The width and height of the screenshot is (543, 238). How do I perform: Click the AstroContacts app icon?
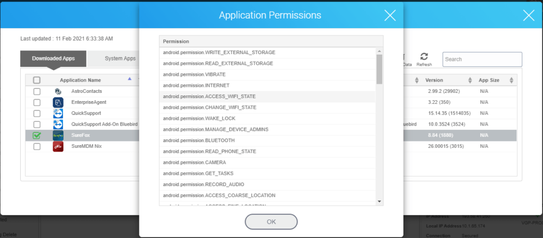[58, 92]
